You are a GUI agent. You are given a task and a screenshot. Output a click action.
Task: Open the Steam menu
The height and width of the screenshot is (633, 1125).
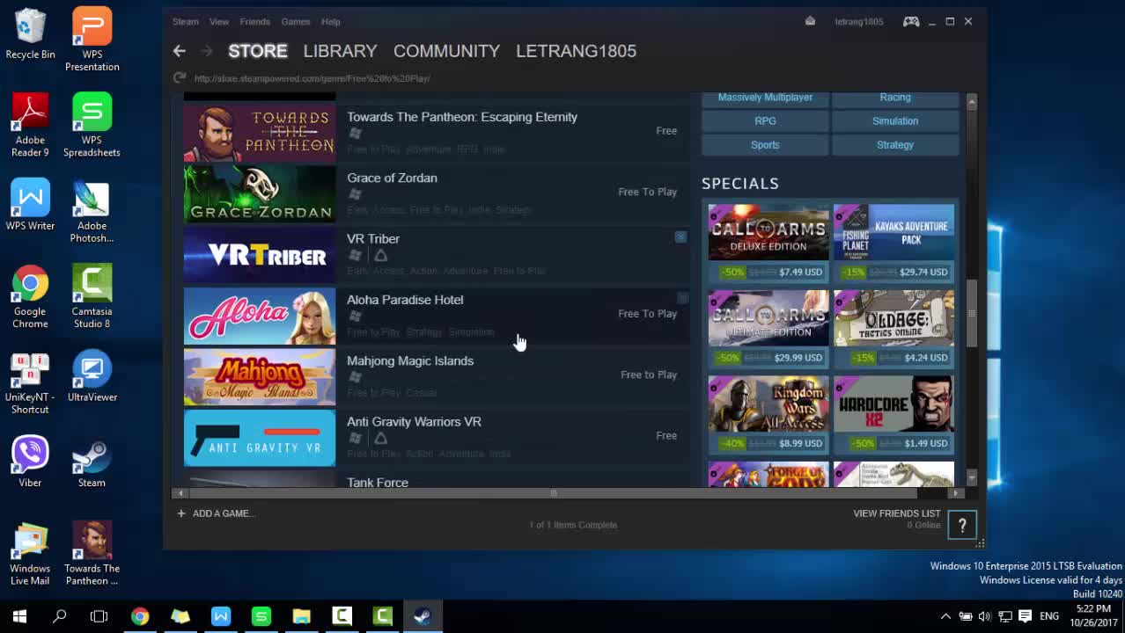click(185, 21)
